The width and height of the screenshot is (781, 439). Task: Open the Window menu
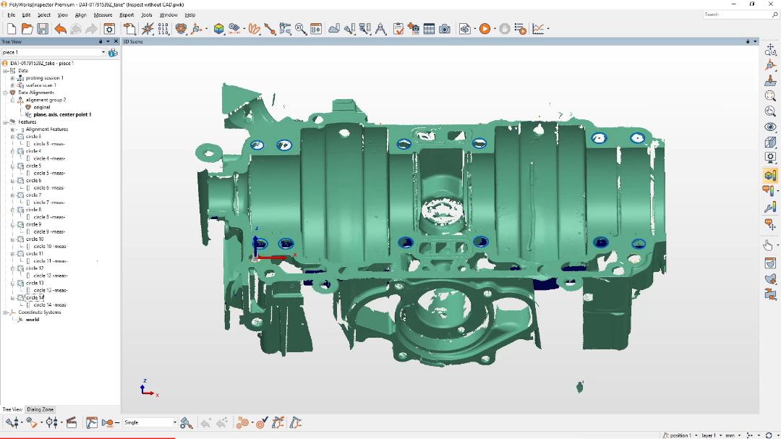pyautogui.click(x=168, y=15)
